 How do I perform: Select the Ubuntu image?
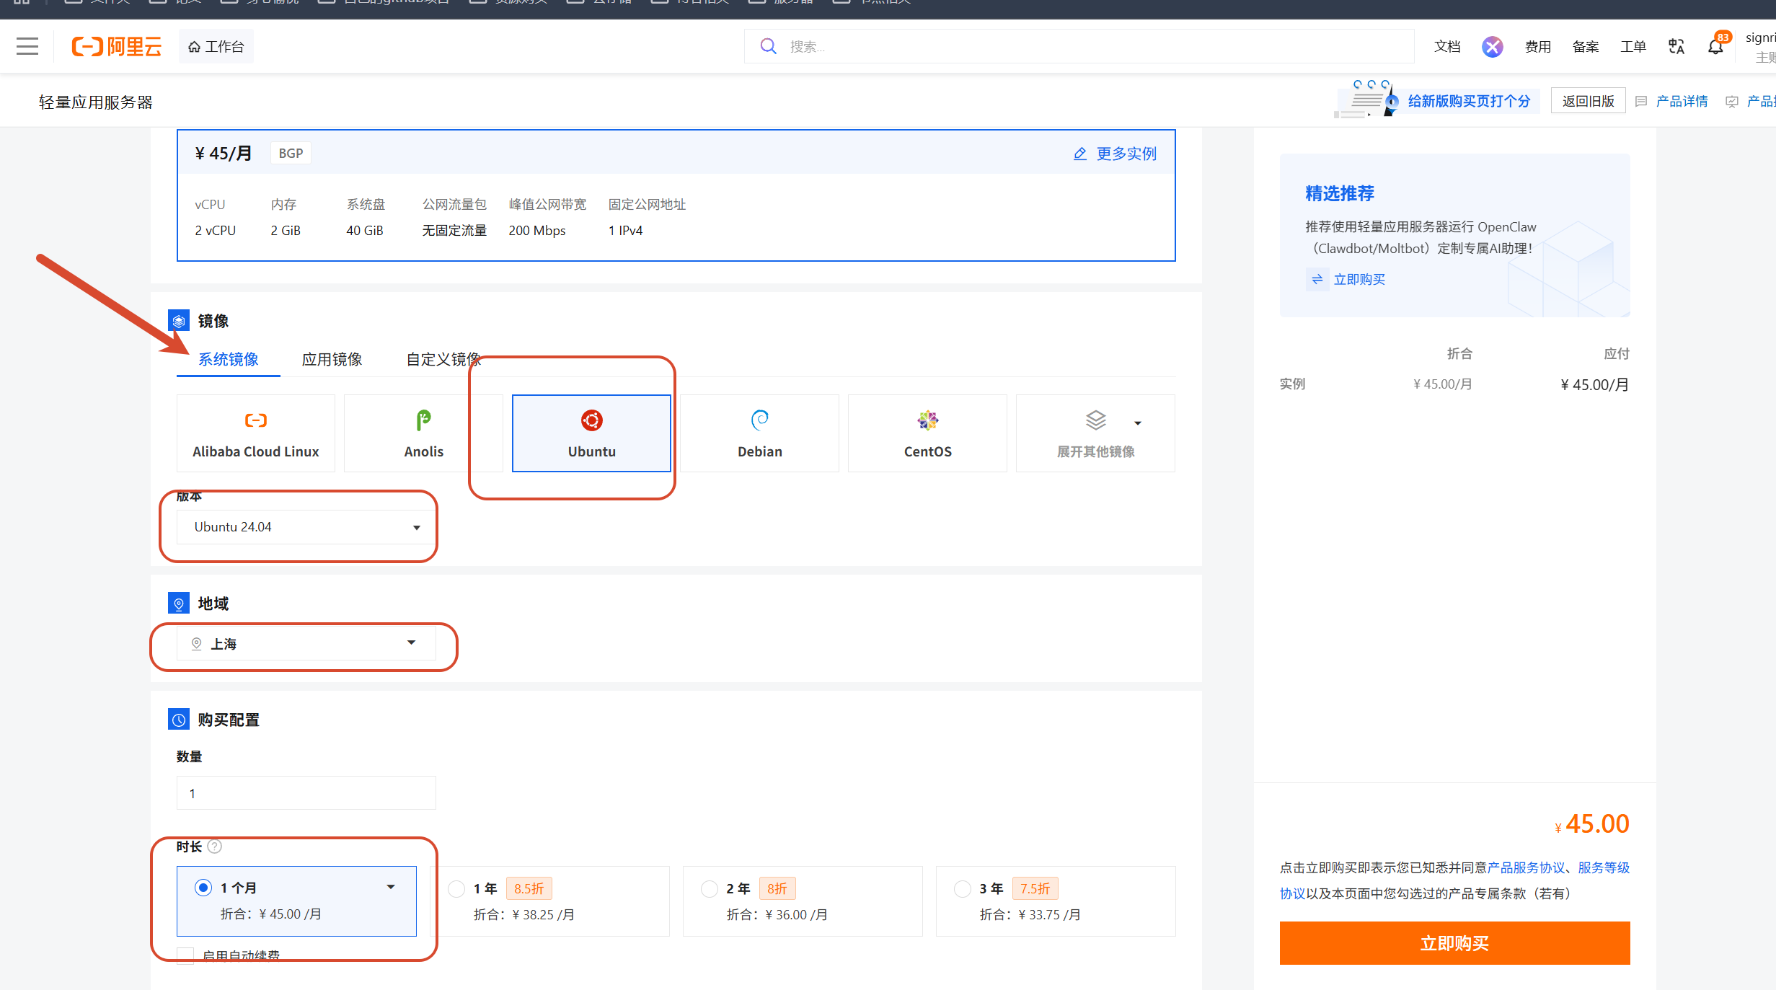tap(591, 433)
